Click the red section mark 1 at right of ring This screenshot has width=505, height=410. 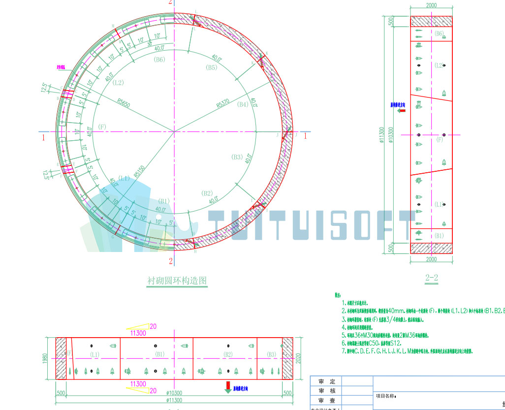(x=305, y=136)
